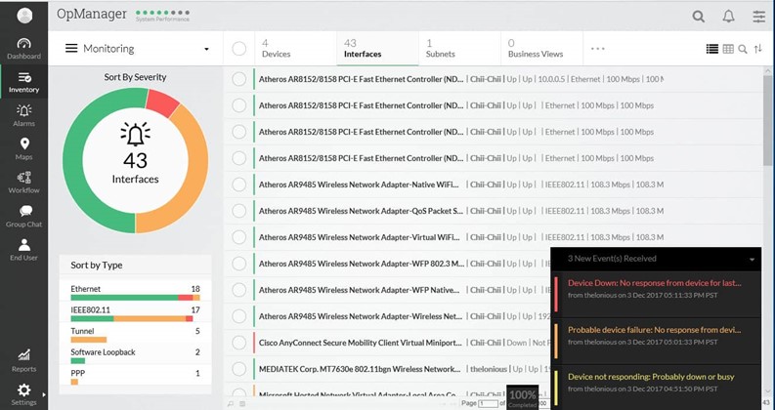This screenshot has height=410, width=775.
Task: Click the search magnifier in header
Action: 698,16
